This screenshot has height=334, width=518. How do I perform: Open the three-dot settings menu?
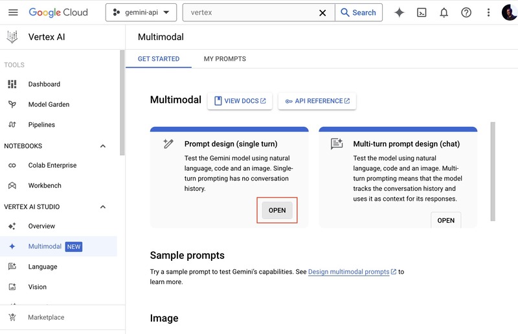point(488,12)
